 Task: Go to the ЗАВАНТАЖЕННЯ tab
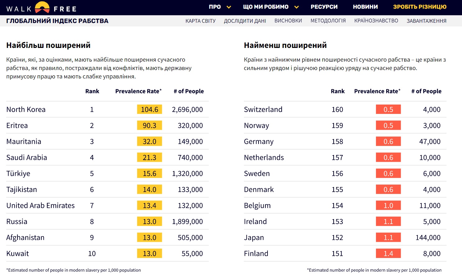tap(426, 21)
